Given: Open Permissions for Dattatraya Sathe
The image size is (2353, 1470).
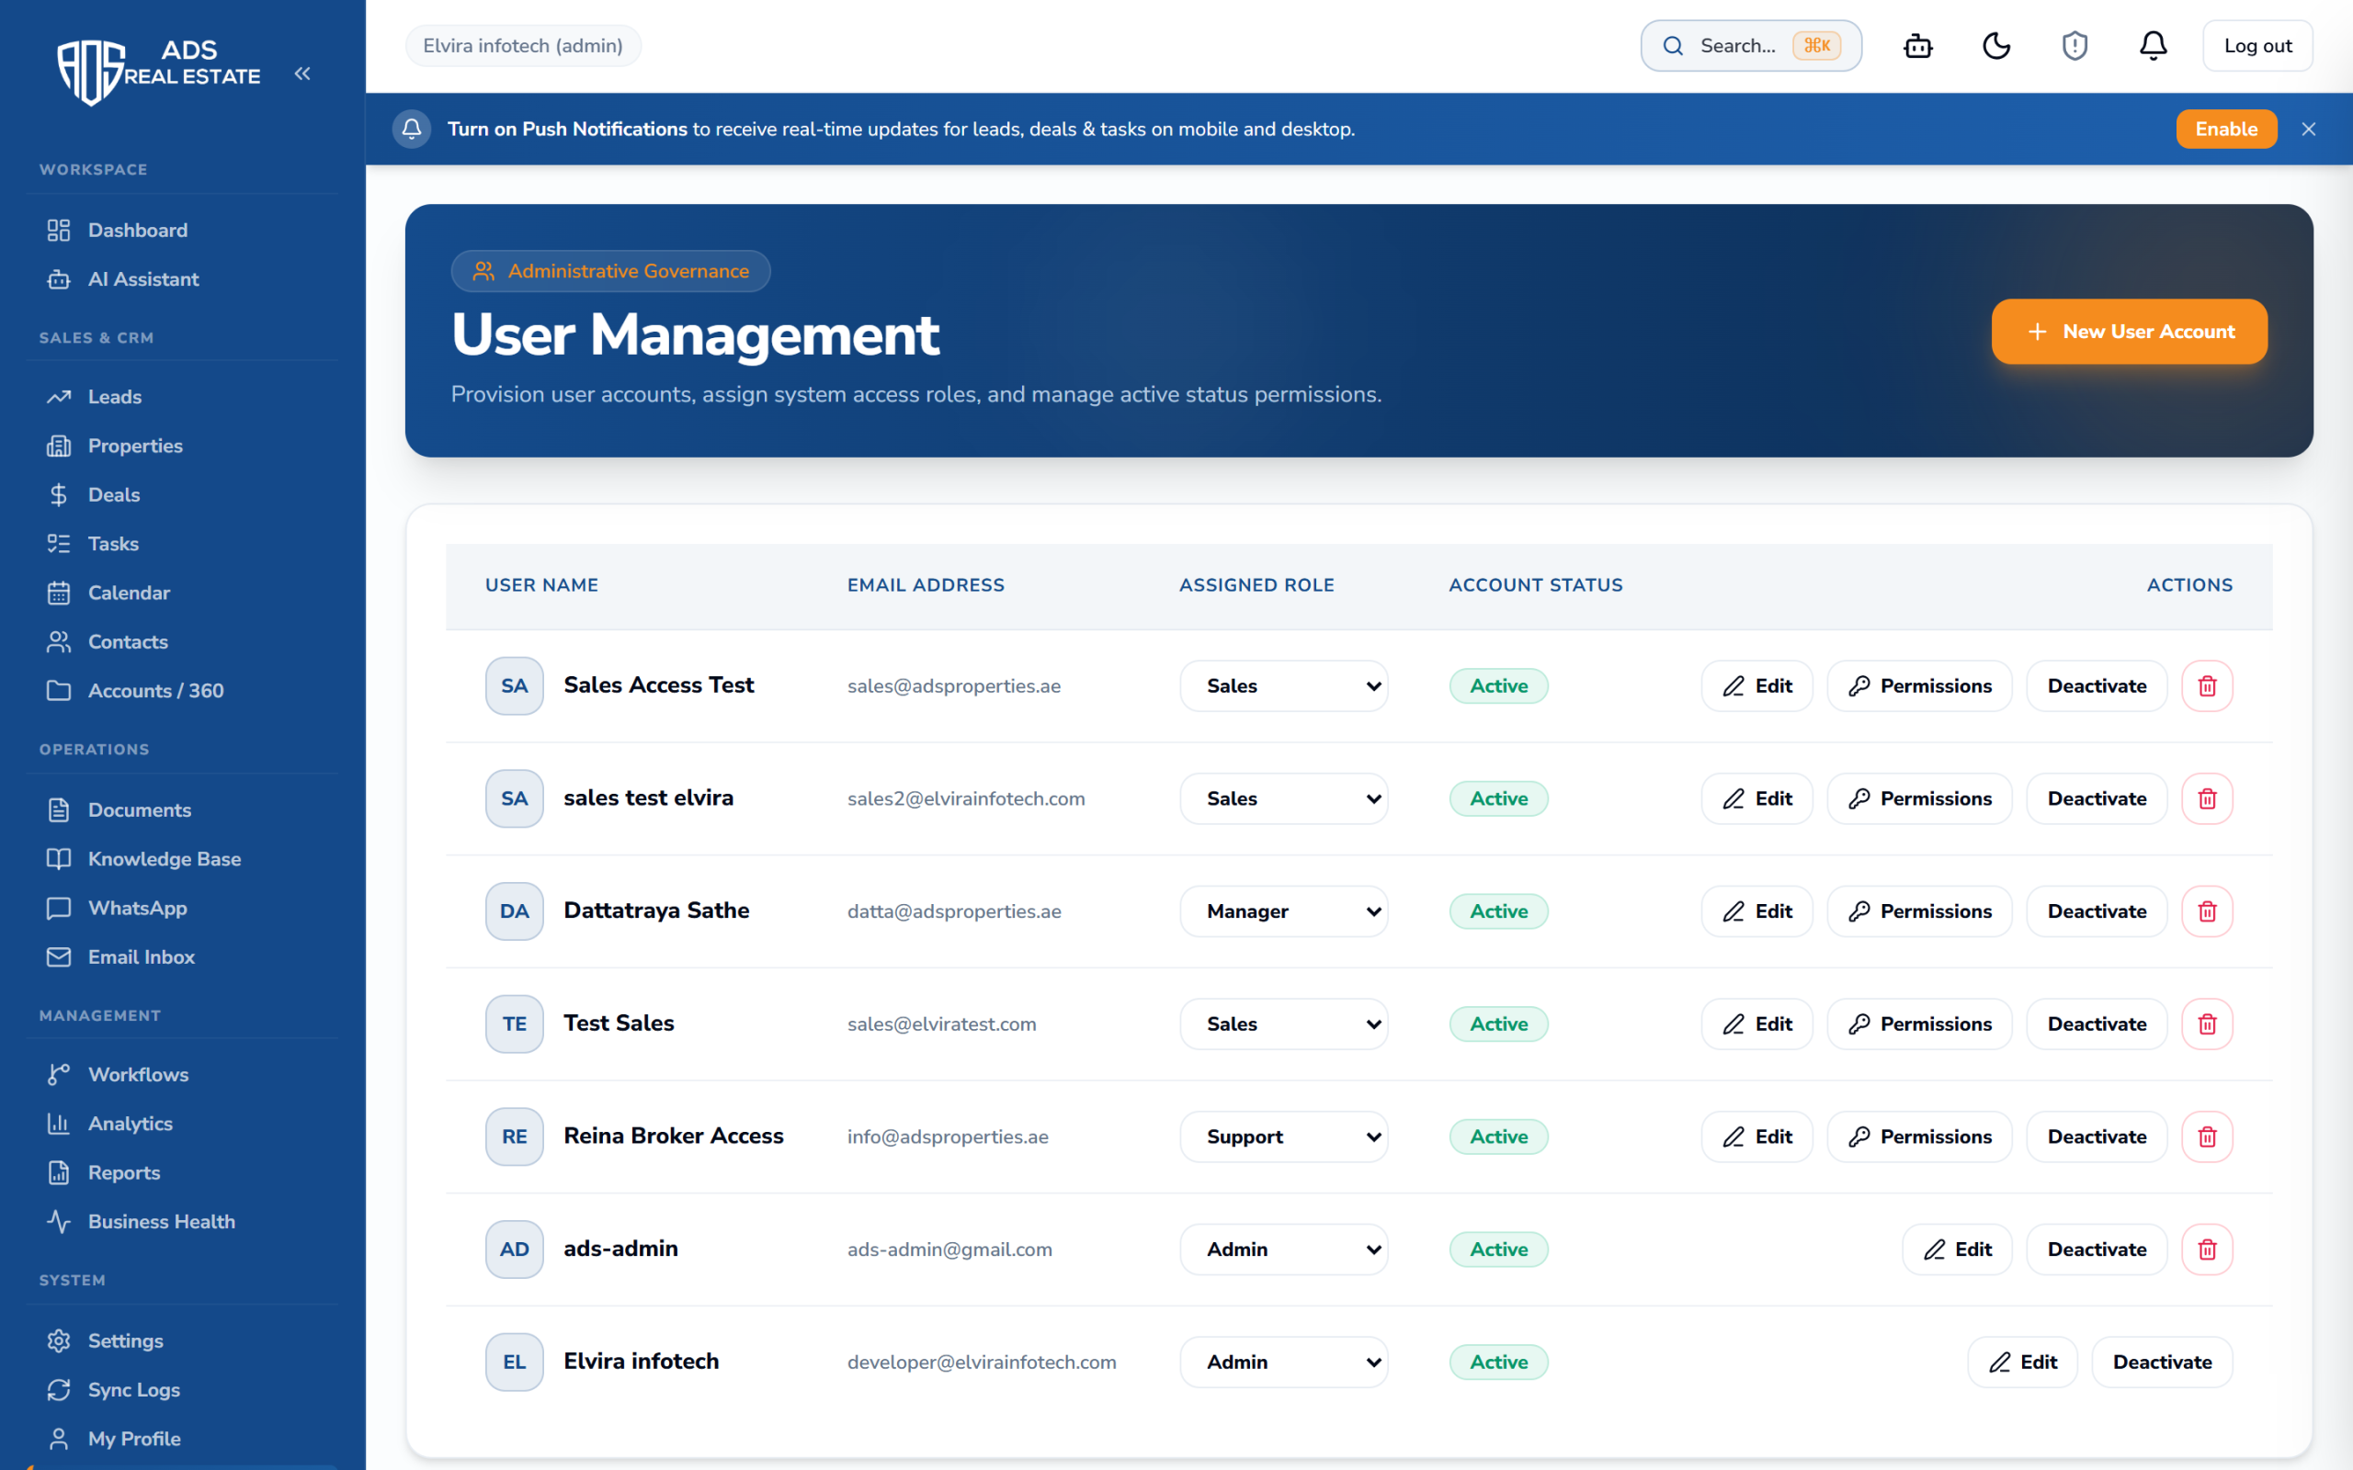Looking at the screenshot, I should 1919,911.
